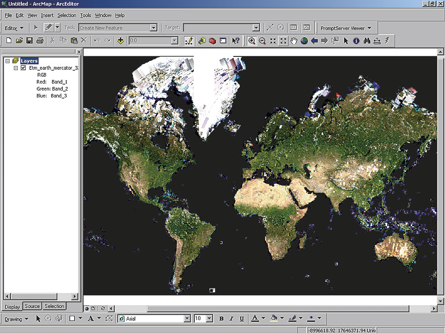Viewport: 445px width, 334px height.
Task: Toggle the Etm_earth_mercator layer visibility checkbox
Action: coord(23,68)
